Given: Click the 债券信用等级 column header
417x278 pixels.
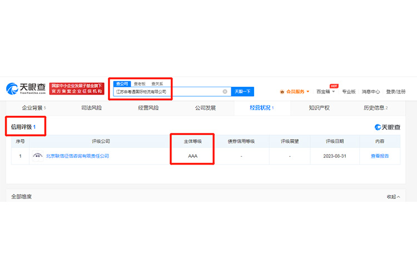Looking at the screenshot, I should point(241,141).
